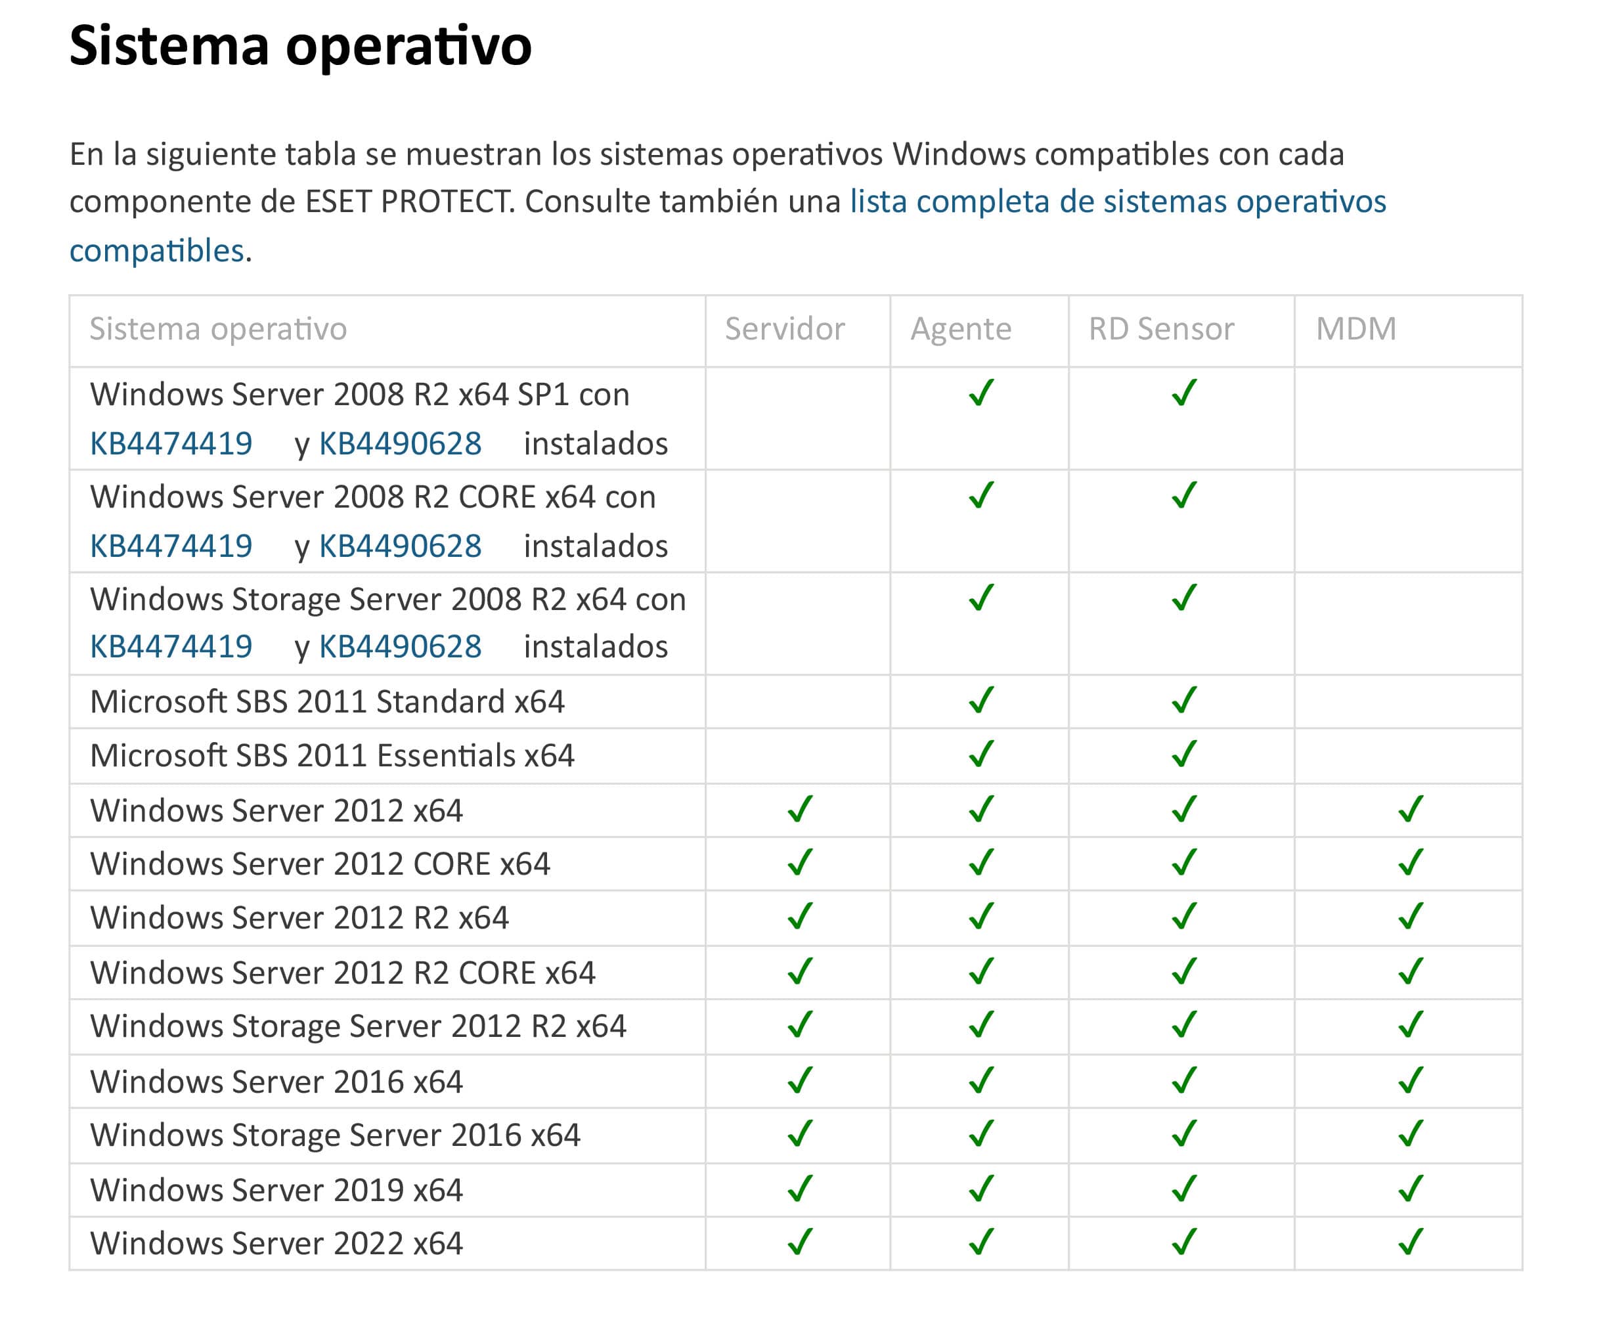This screenshot has height=1318, width=1607.
Task: Click Windows Storage Server 2016 x64 row label
Action: (x=335, y=1135)
